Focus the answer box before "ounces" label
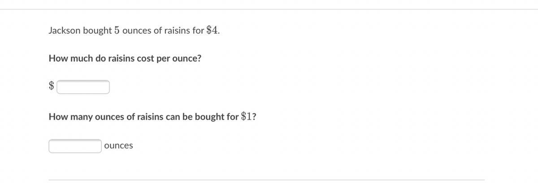538x186 pixels. pyautogui.click(x=75, y=146)
